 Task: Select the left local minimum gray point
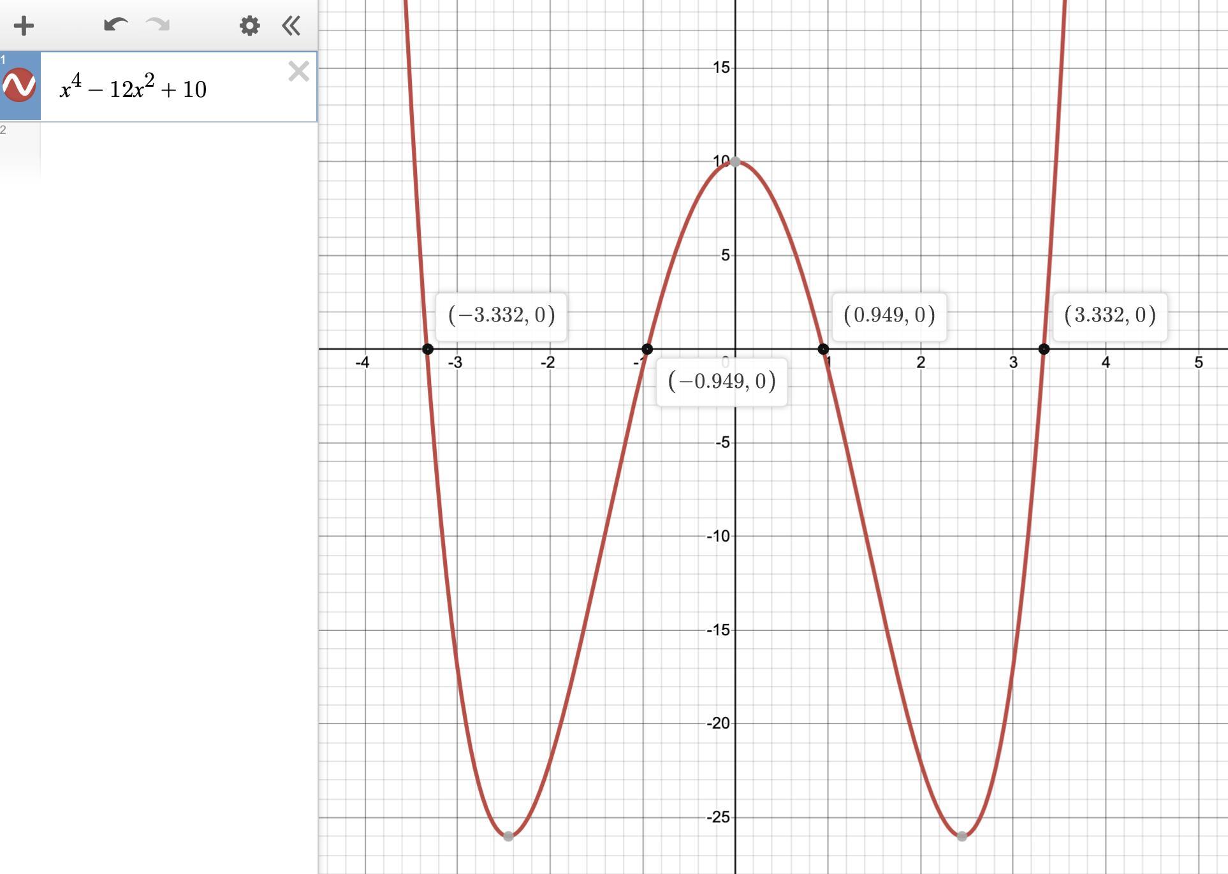pos(508,836)
